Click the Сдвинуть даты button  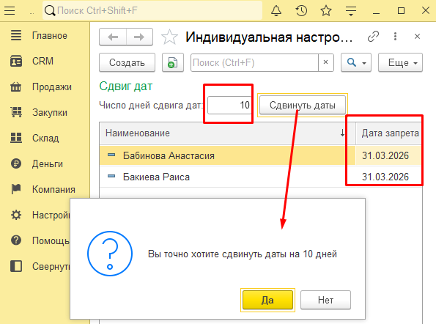302,105
